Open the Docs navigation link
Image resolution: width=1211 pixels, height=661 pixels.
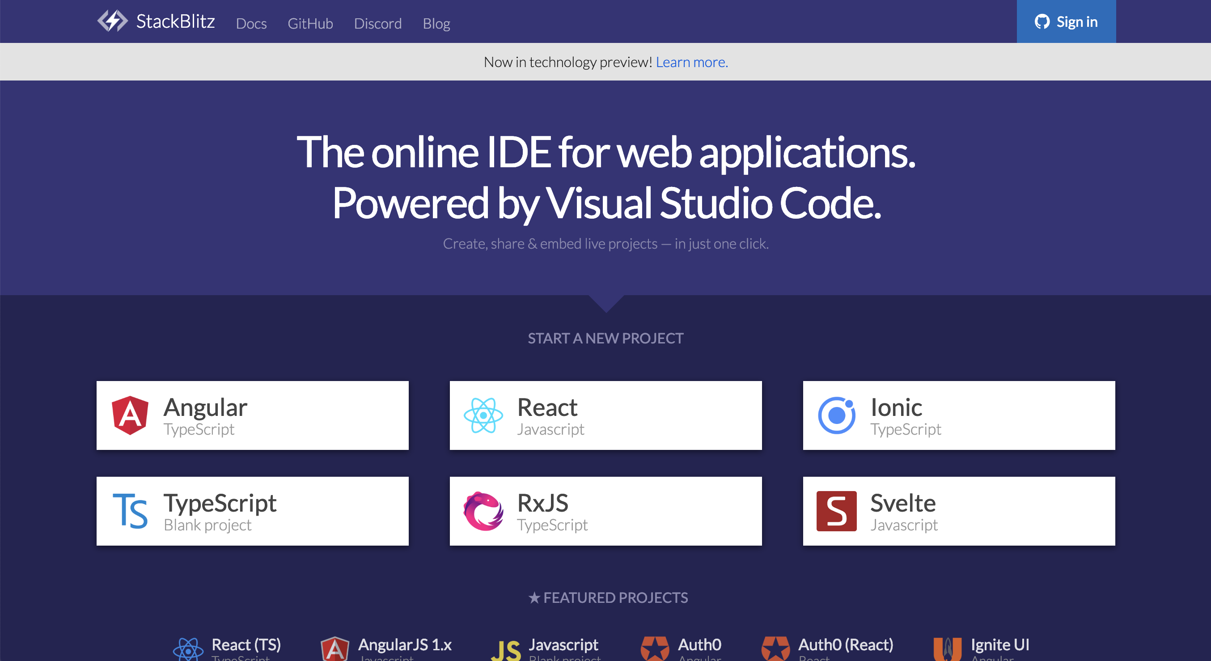click(x=251, y=24)
